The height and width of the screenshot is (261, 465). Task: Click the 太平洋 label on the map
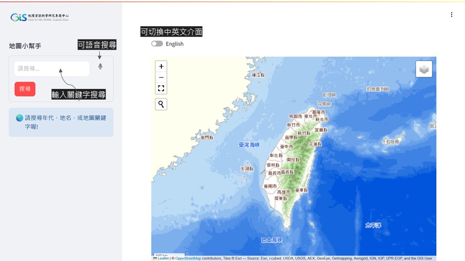[x=373, y=225]
